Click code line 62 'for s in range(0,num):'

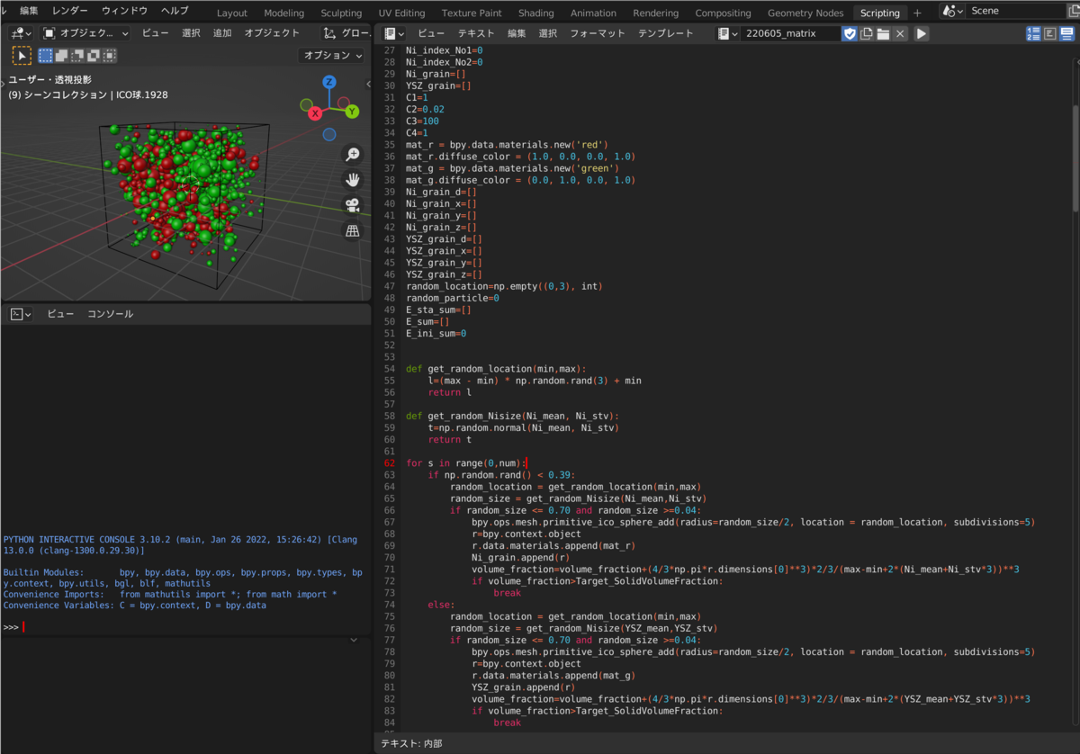pyautogui.click(x=465, y=463)
